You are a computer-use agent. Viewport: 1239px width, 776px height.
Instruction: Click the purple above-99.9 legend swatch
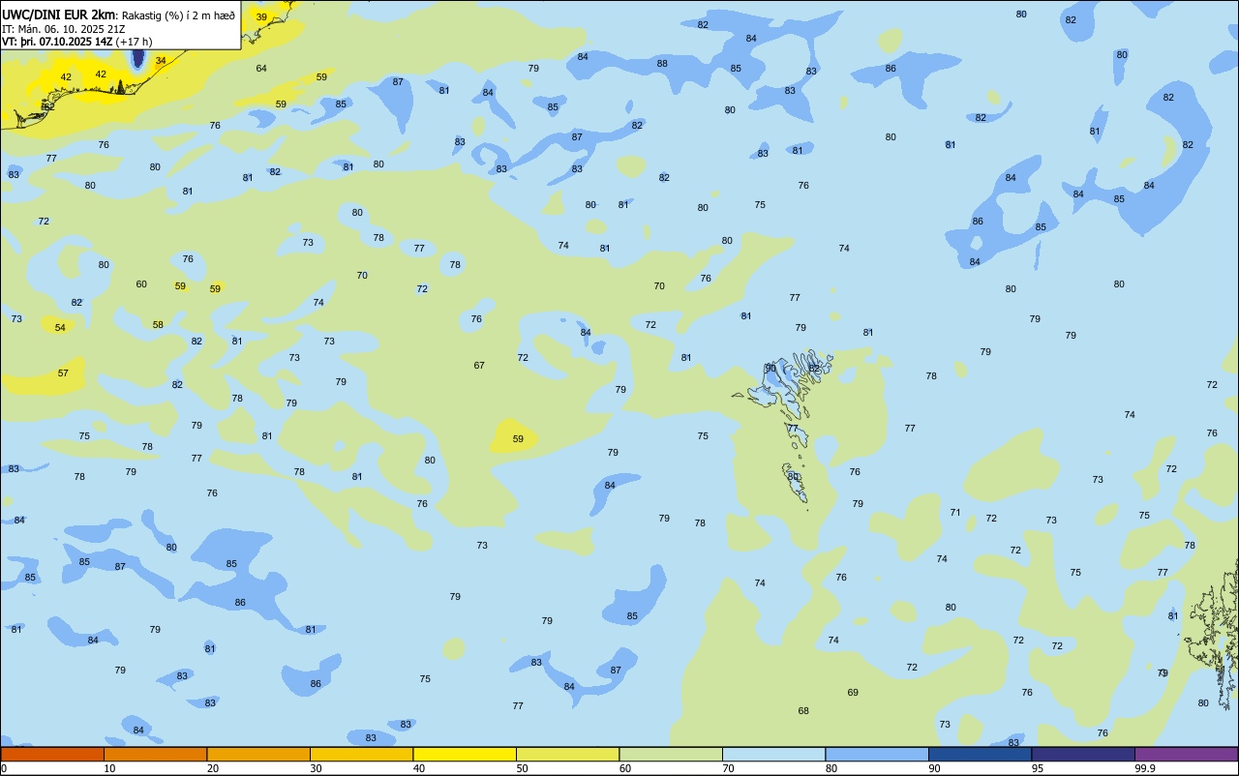point(1186,754)
